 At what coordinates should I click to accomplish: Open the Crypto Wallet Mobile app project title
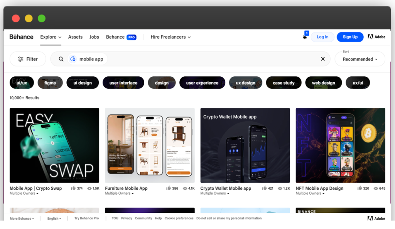[226, 188]
